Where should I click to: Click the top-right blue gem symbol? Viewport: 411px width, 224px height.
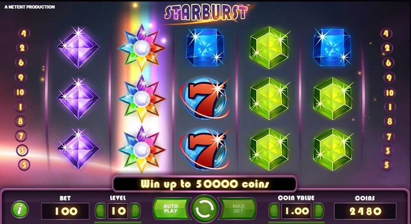[332, 47]
